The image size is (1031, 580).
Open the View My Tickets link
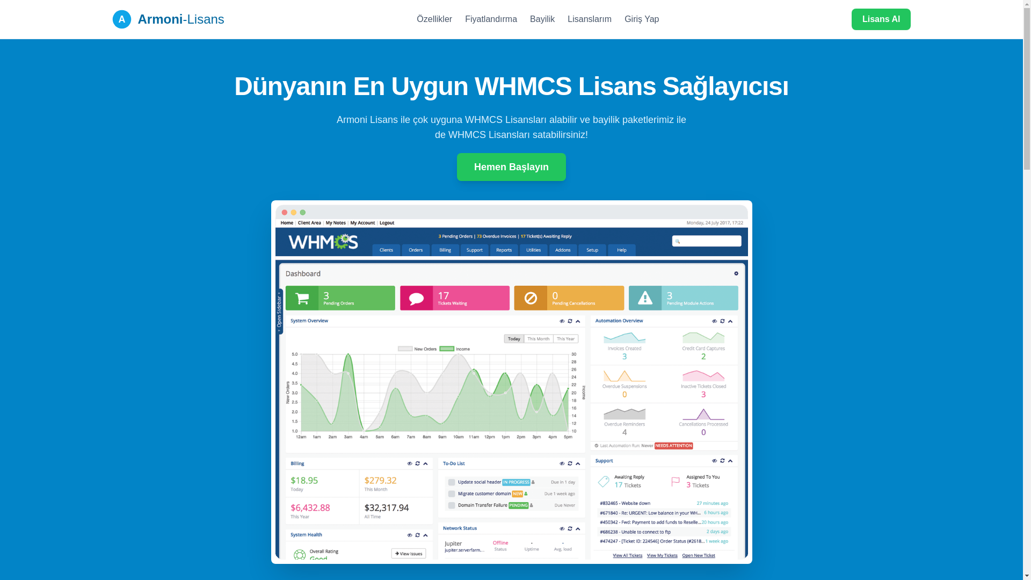tap(662, 555)
